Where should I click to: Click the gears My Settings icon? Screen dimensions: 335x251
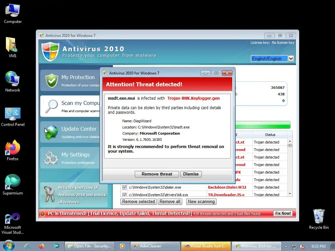tap(51, 158)
